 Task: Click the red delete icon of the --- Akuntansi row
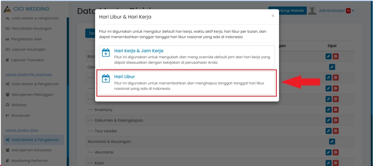pyautogui.click(x=335, y=152)
